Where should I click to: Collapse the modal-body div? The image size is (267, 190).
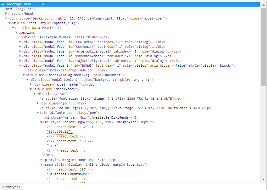pyautogui.click(x=31, y=89)
